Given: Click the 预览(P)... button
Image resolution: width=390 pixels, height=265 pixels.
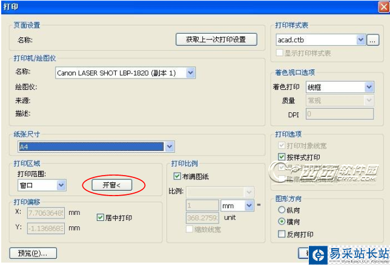Looking at the screenshot, I should pos(33,253).
